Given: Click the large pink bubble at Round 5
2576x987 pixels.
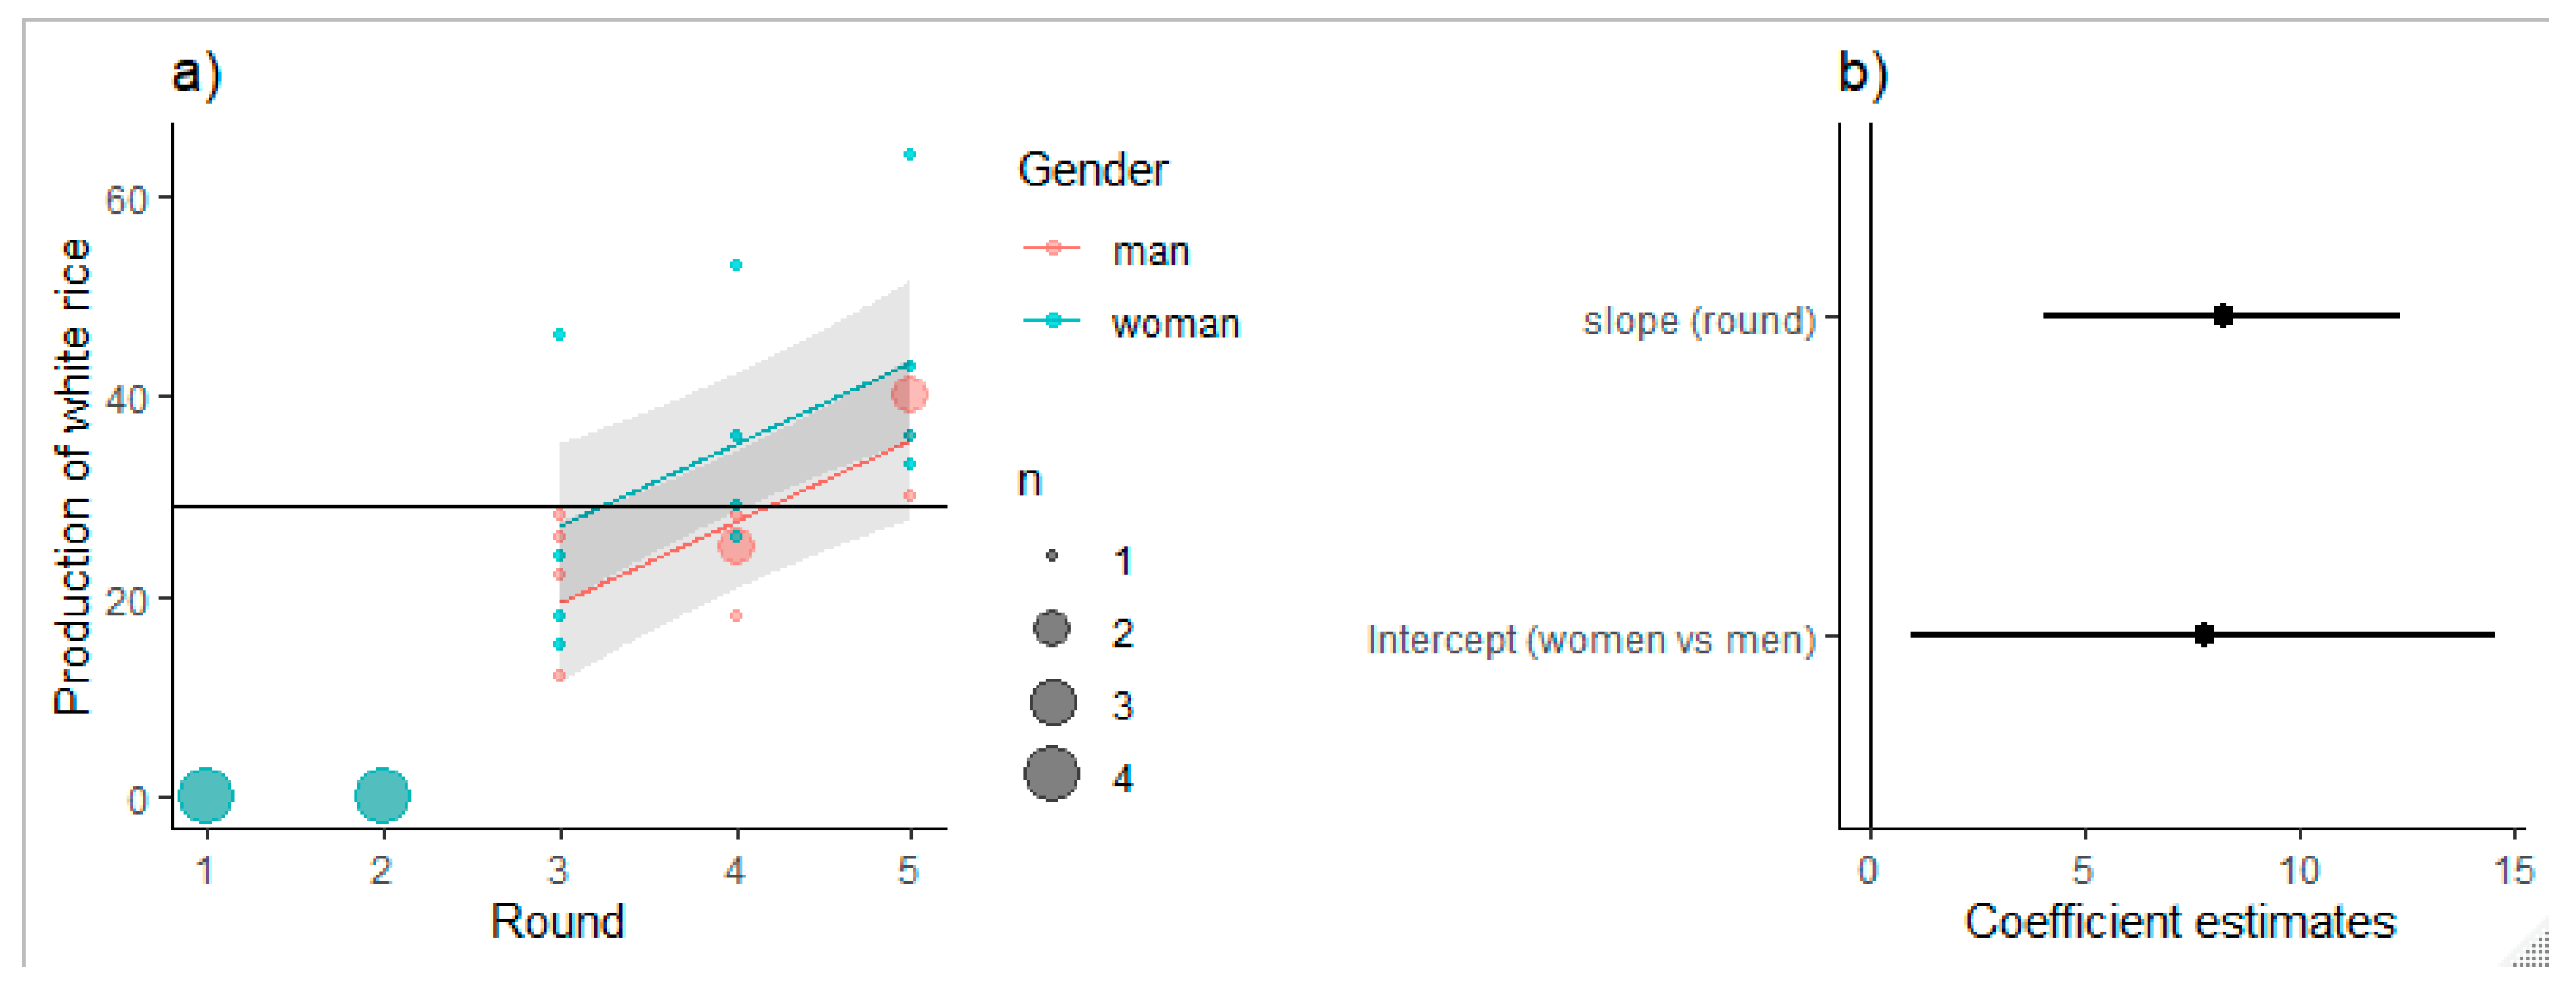Looking at the screenshot, I should (909, 395).
